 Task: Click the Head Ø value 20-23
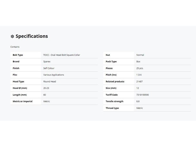click(46, 88)
